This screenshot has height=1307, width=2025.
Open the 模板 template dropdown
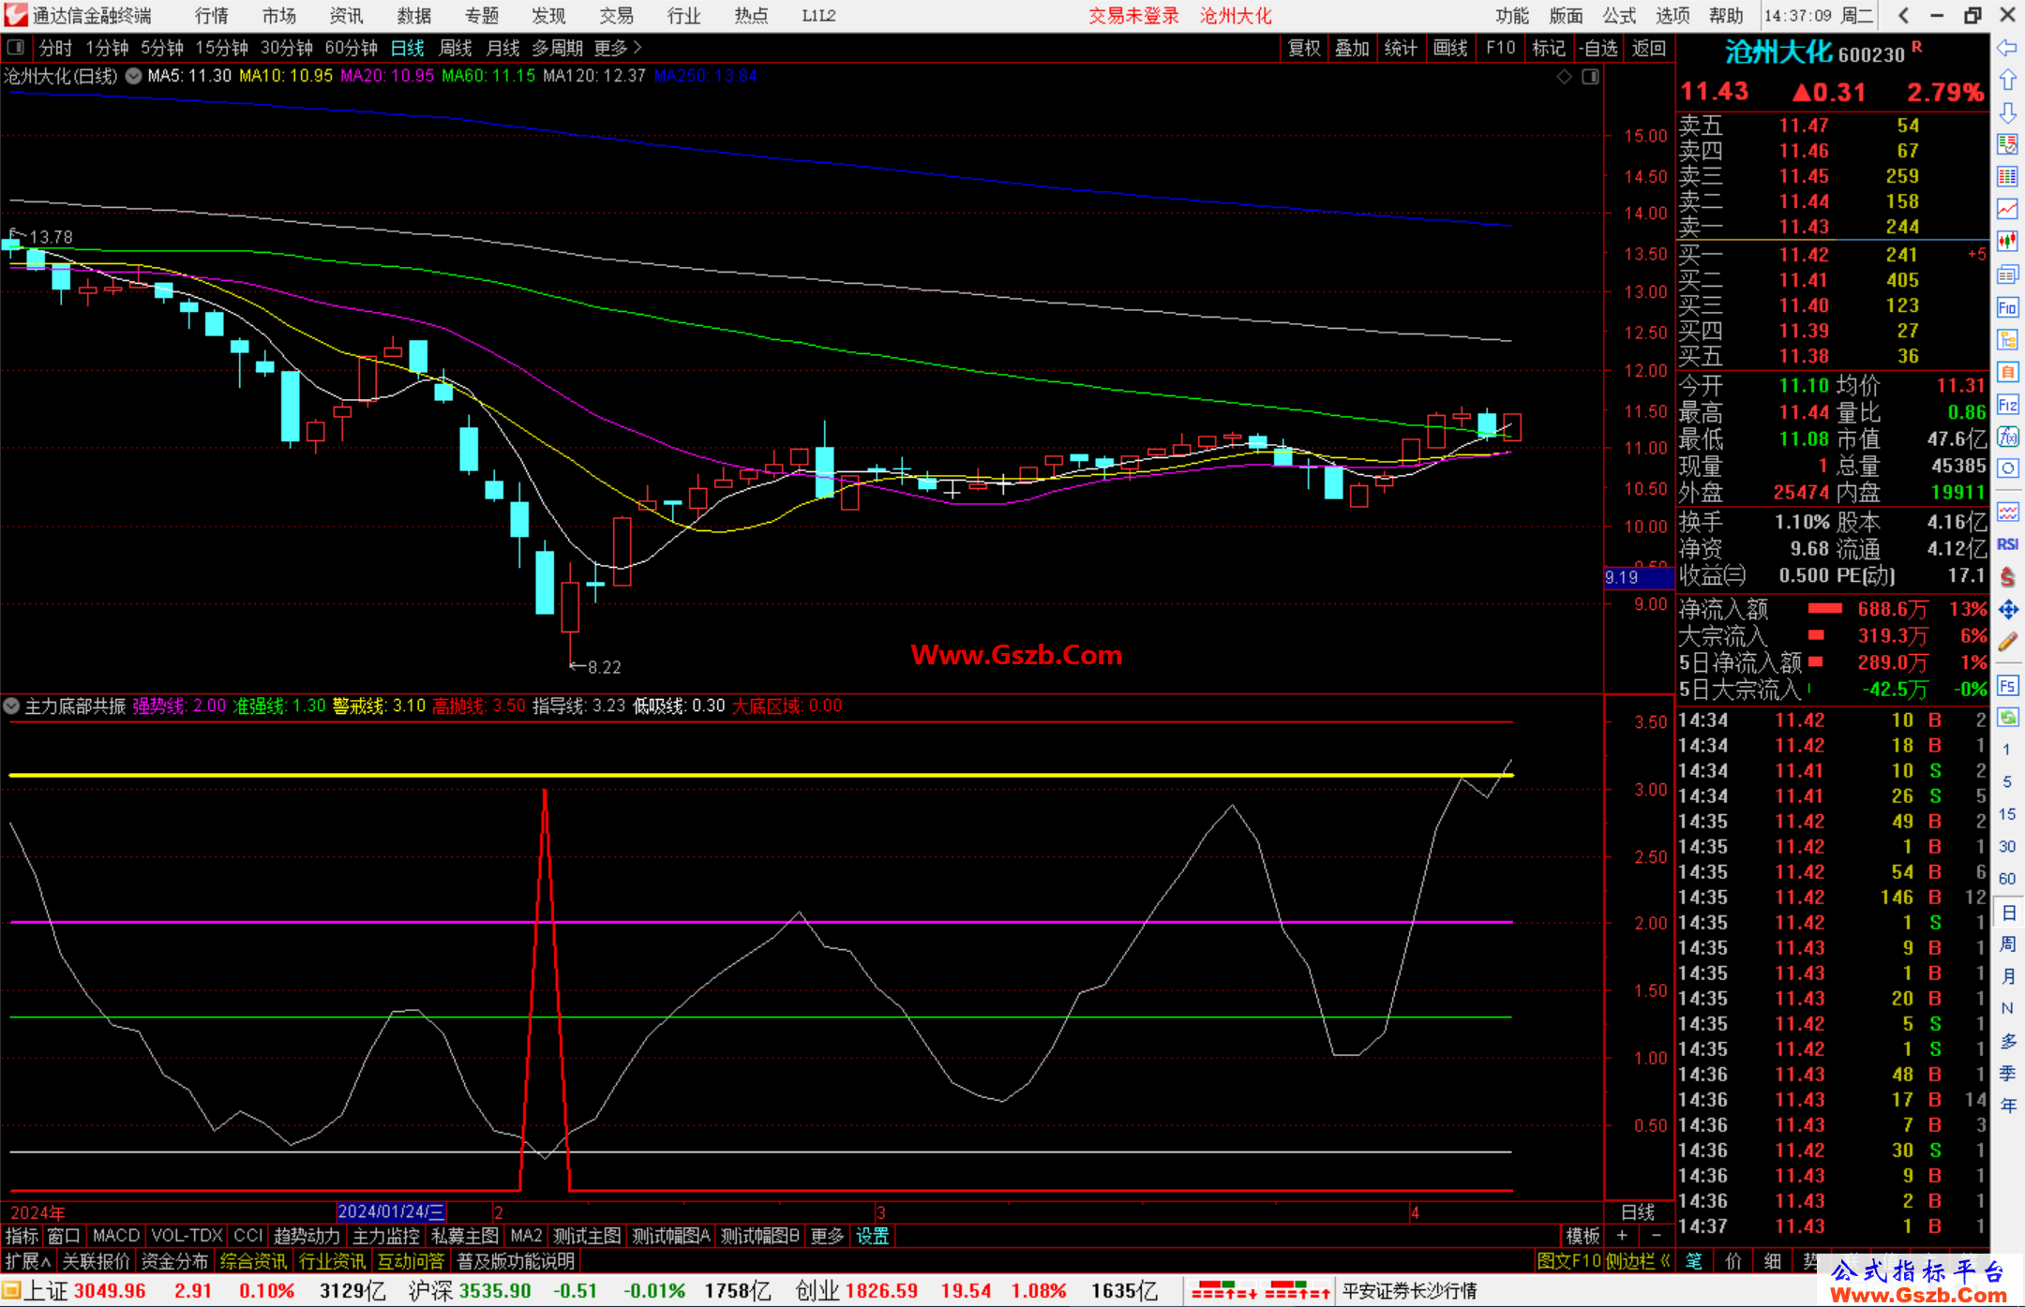(1583, 1236)
